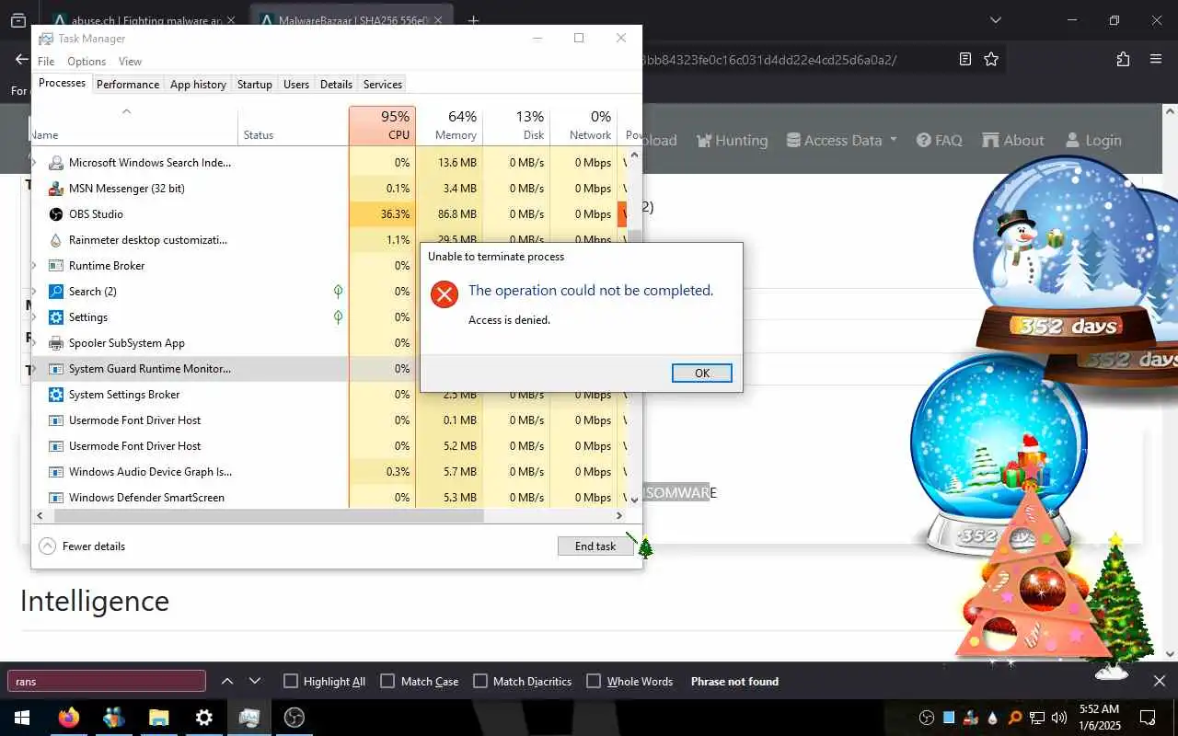Open Task Manager View menu
The width and height of the screenshot is (1178, 736).
tap(130, 61)
